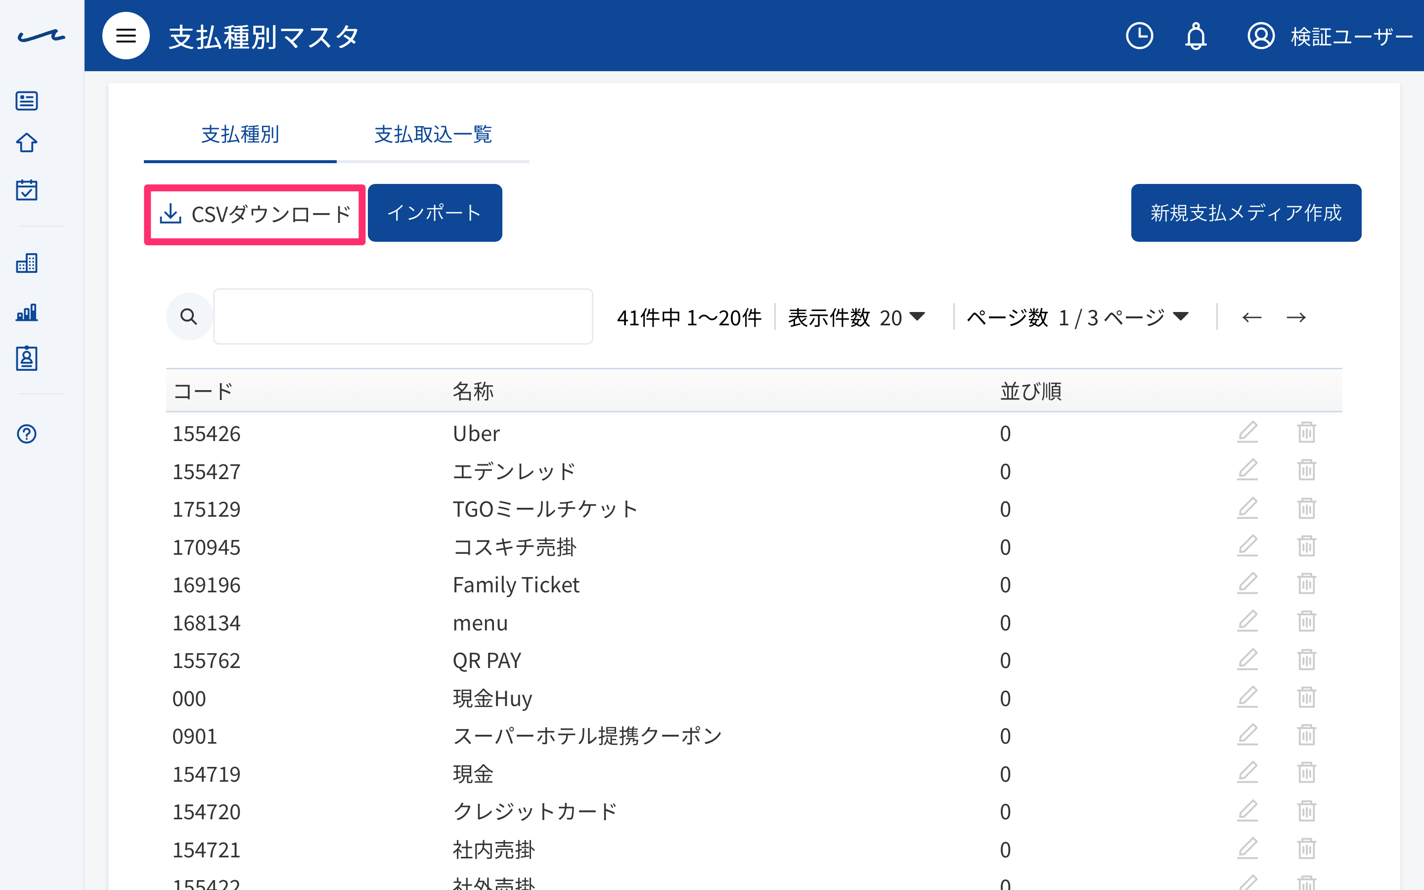Click the 41件中 1〜20件 count text
This screenshot has height=890, width=1424.
click(x=689, y=318)
